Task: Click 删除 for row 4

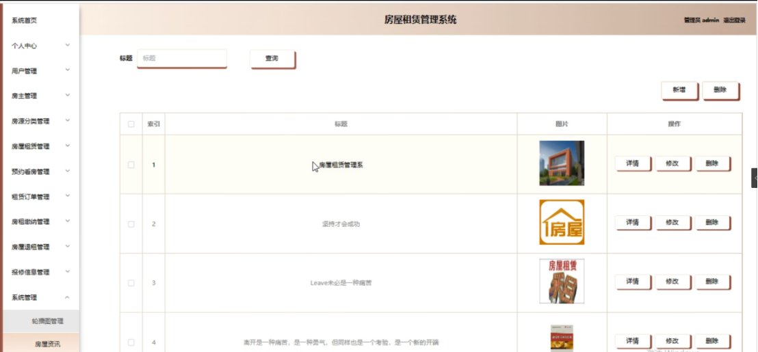Action: tap(712, 341)
